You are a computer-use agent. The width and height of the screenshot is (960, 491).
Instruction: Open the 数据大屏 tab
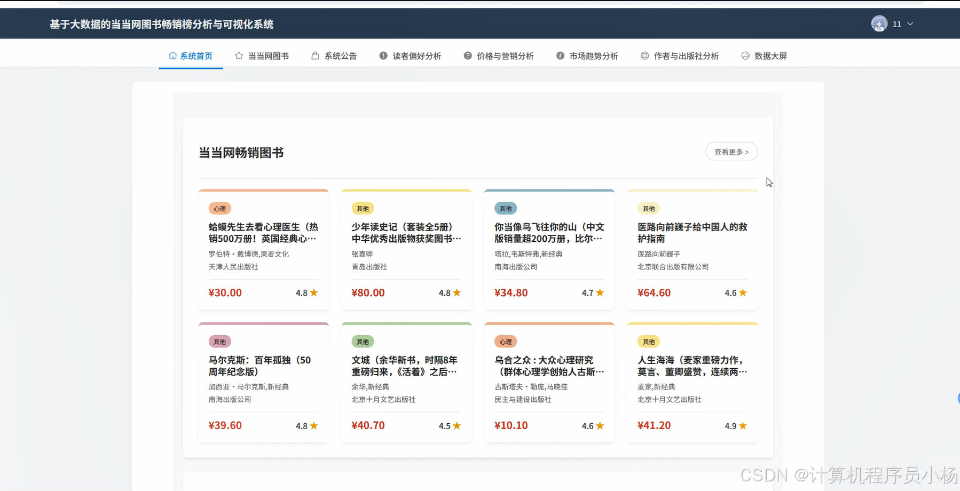[764, 56]
